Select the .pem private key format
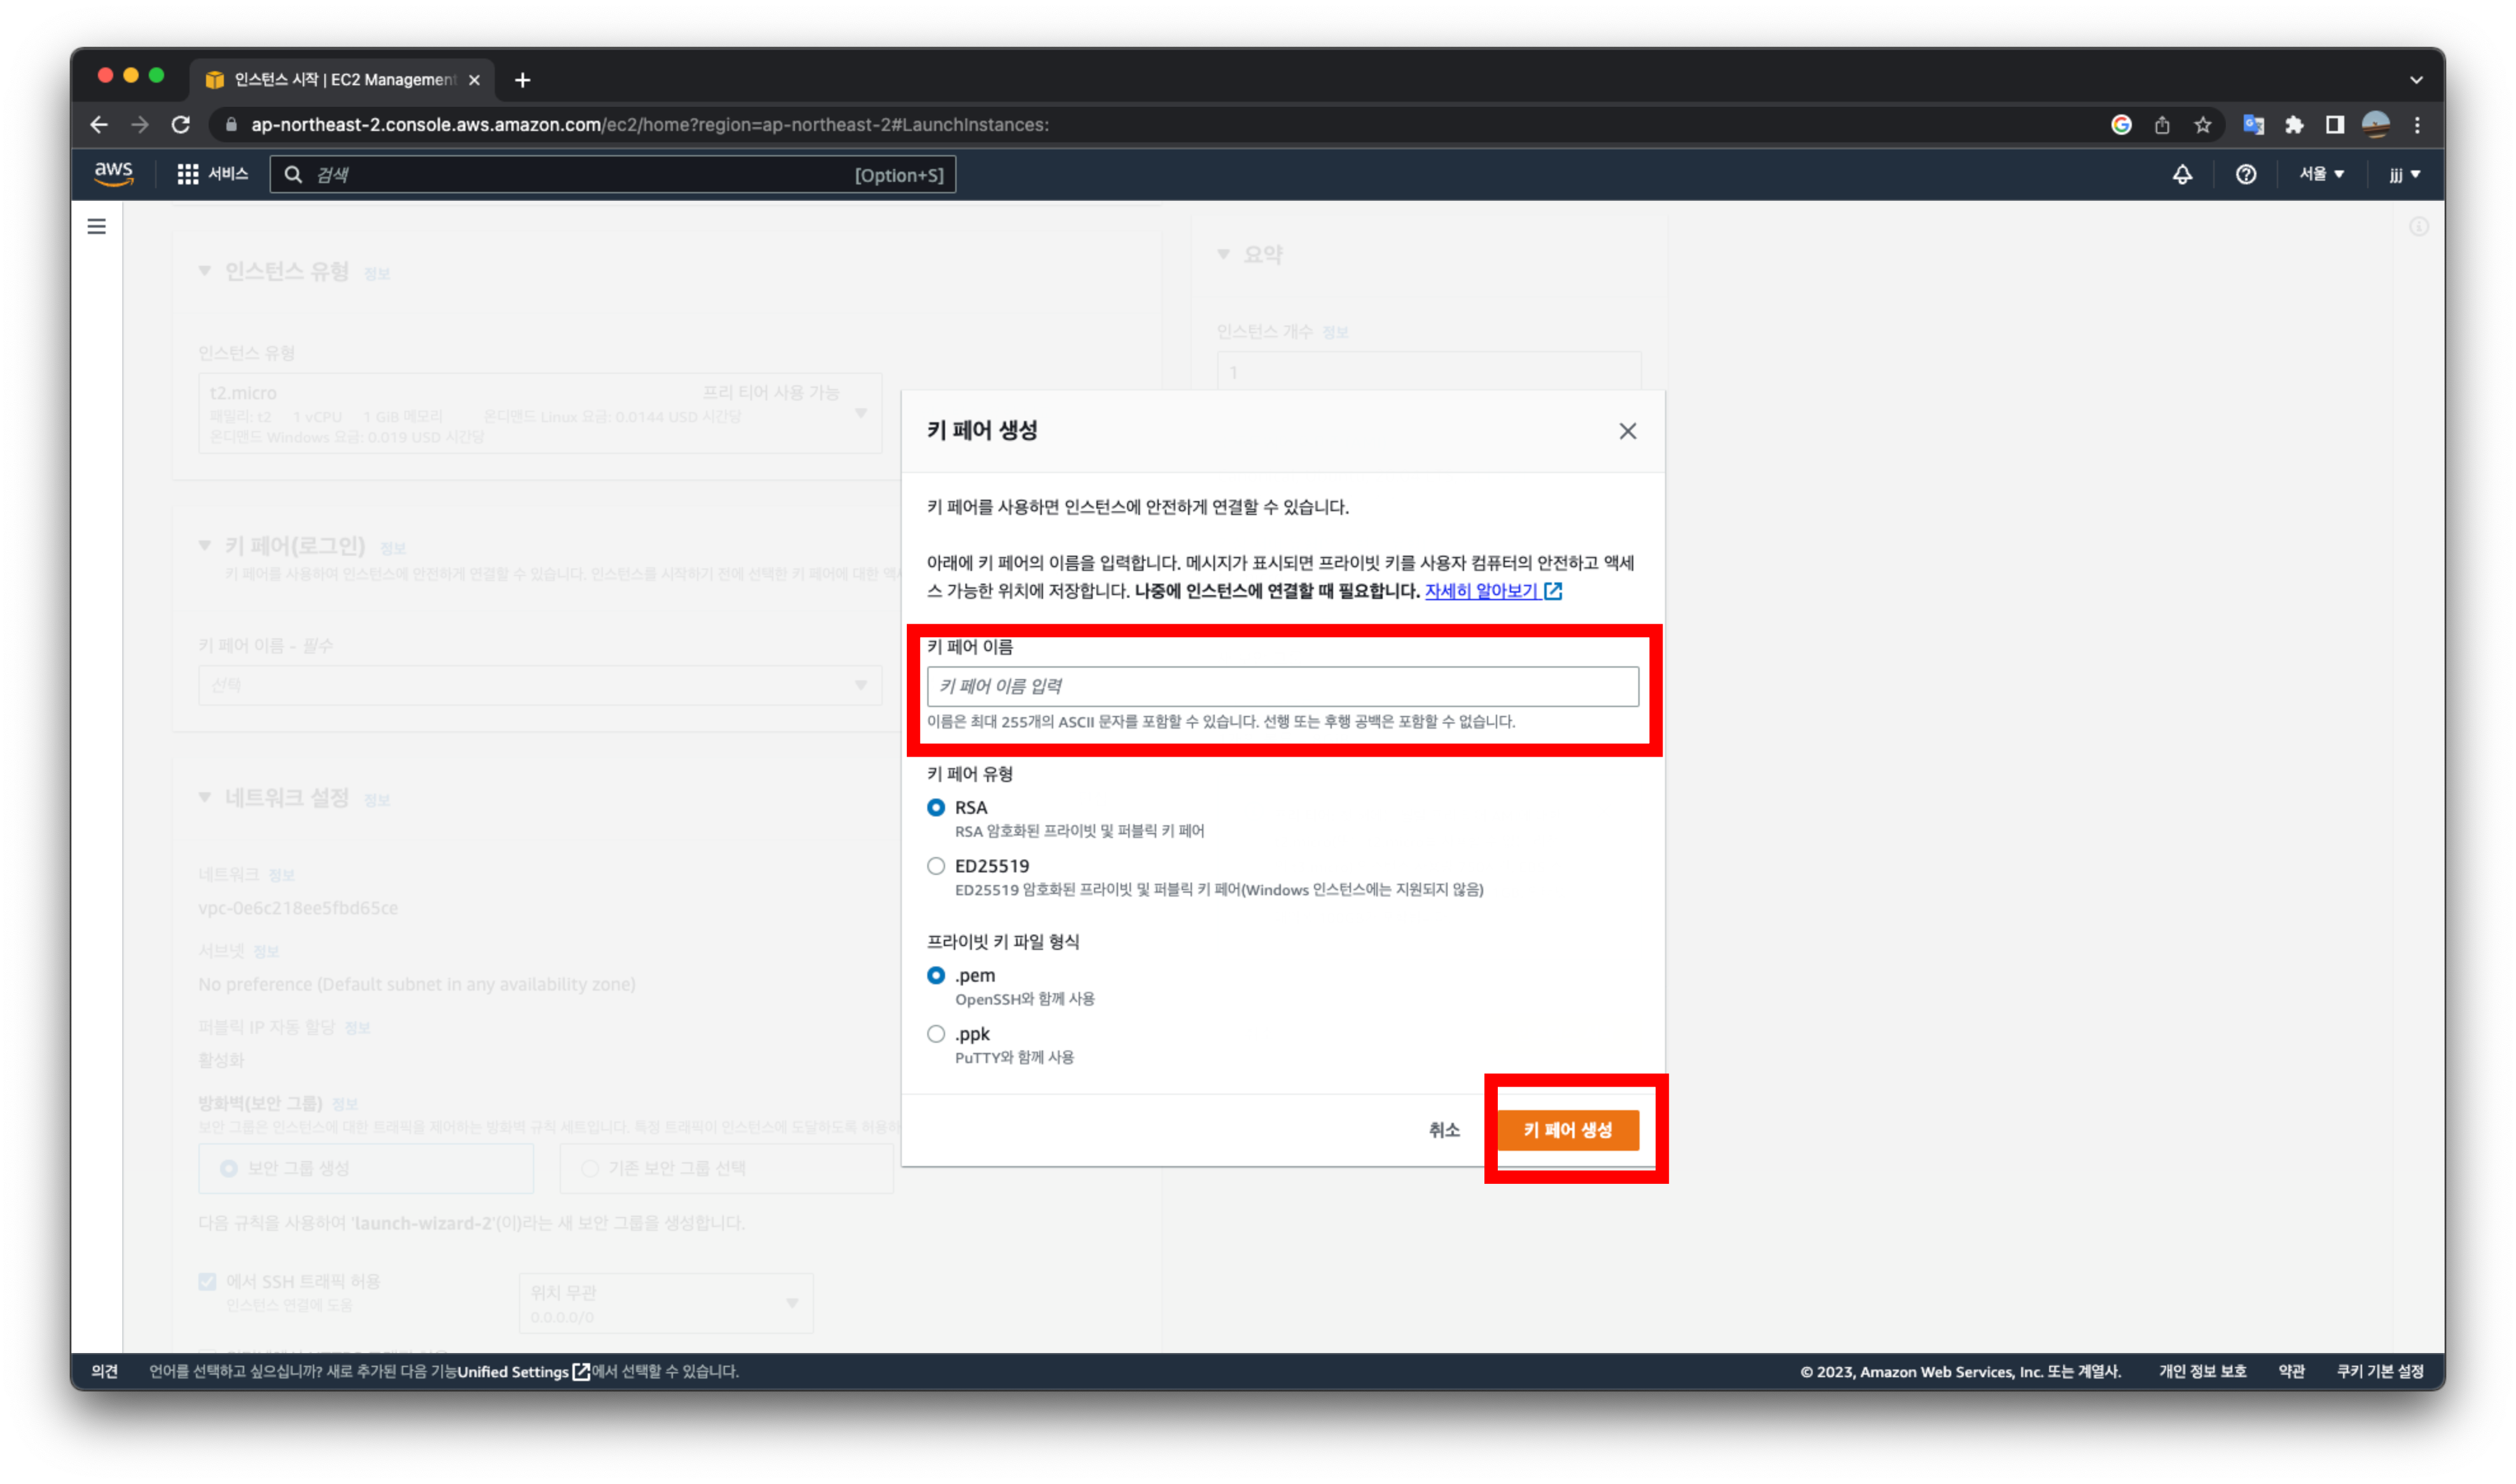The width and height of the screenshot is (2516, 1484). (936, 975)
